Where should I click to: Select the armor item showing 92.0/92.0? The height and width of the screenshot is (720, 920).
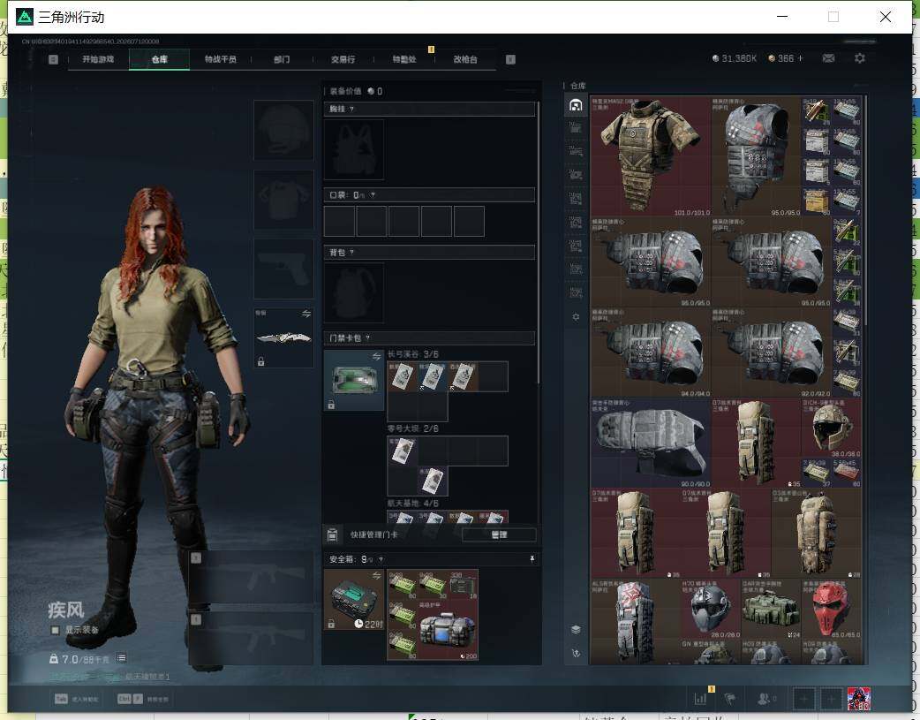[x=772, y=352]
